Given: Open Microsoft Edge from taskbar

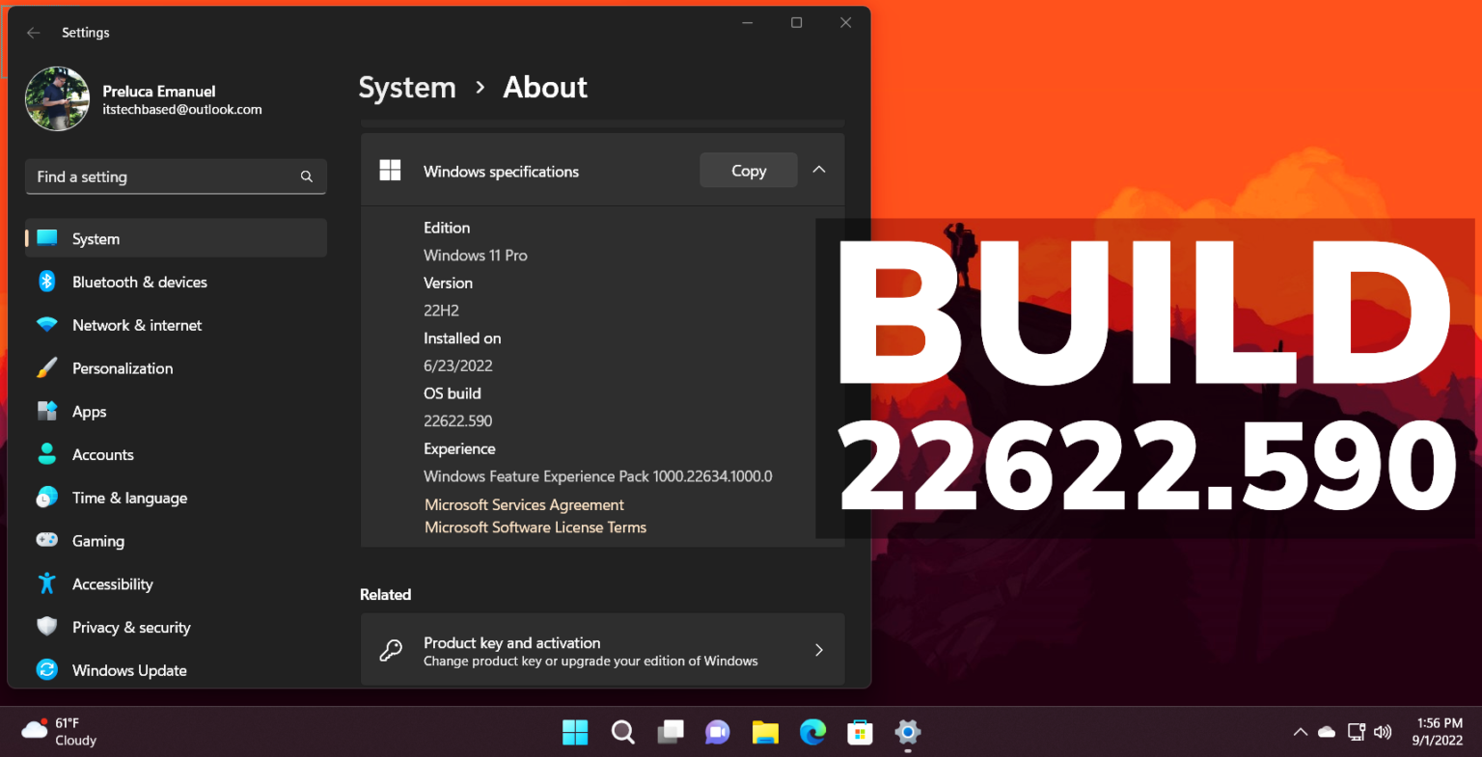Looking at the screenshot, I should click(x=812, y=733).
